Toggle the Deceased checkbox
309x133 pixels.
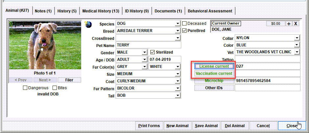coord(184,24)
